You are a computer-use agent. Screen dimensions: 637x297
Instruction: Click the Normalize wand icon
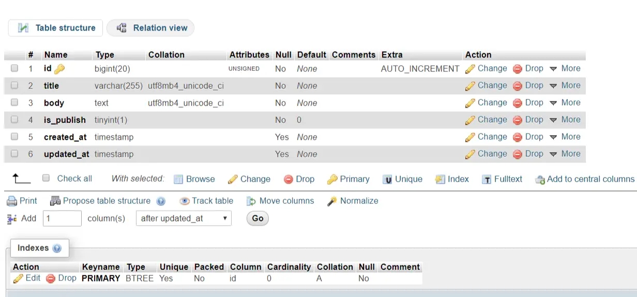click(x=332, y=201)
